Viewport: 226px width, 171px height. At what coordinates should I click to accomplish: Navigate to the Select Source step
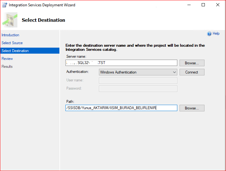pyautogui.click(x=12, y=43)
